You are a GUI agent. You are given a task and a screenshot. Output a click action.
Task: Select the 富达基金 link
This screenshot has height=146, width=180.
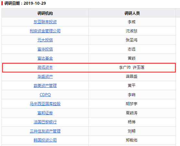[x=45, y=58]
